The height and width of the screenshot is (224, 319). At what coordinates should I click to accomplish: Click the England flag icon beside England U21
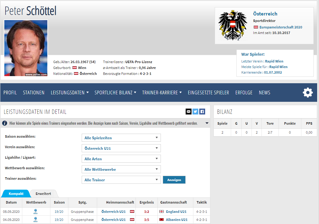(x=162, y=212)
